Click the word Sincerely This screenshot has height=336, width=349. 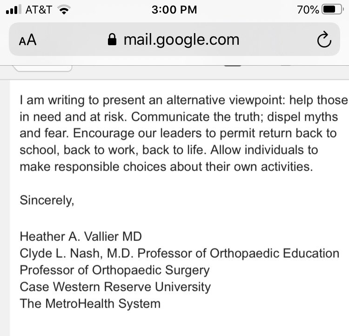pos(47,200)
